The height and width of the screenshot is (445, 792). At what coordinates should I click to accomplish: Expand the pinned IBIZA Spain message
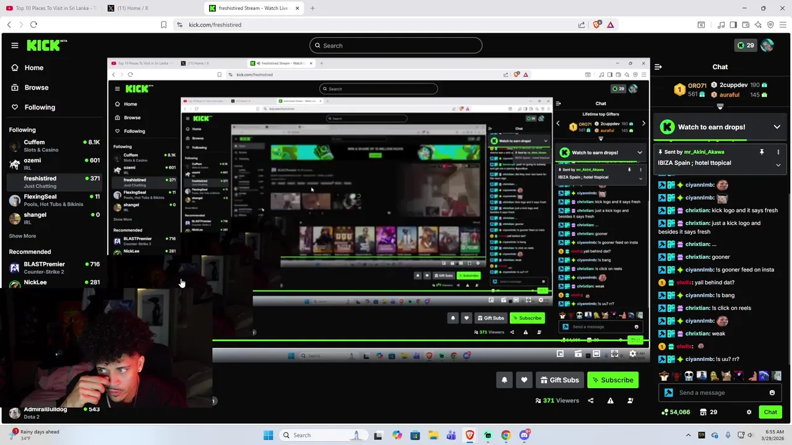click(x=778, y=165)
